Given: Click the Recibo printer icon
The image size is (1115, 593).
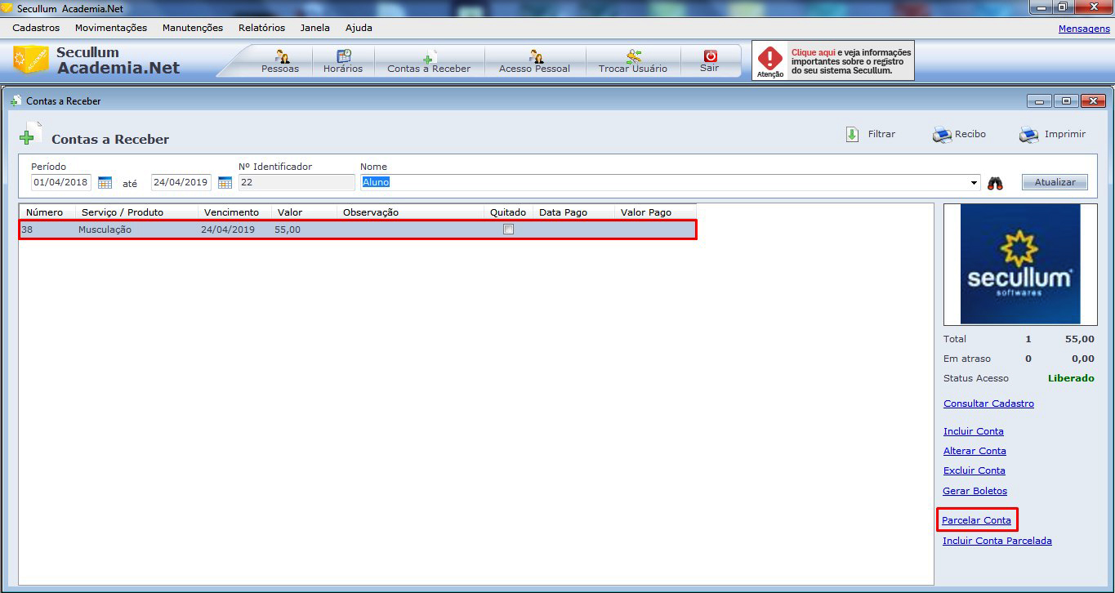Looking at the screenshot, I should pos(942,135).
